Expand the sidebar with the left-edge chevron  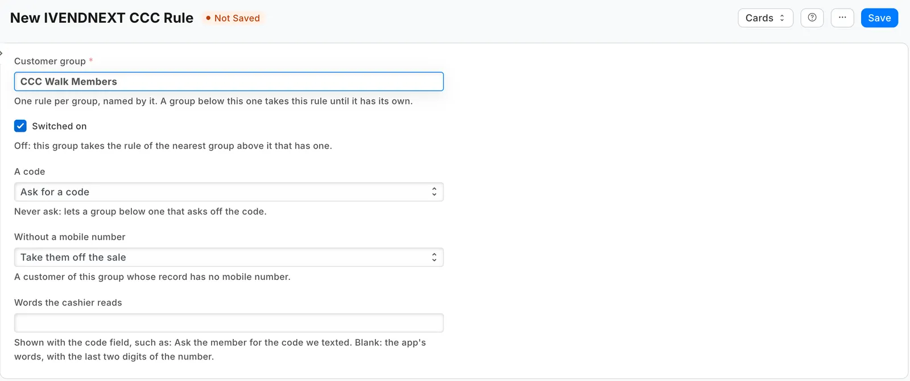point(2,53)
